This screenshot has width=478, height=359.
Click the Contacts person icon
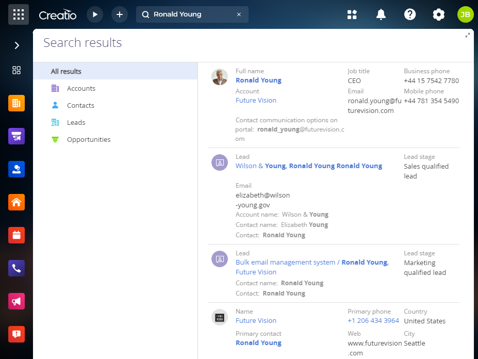[55, 105]
